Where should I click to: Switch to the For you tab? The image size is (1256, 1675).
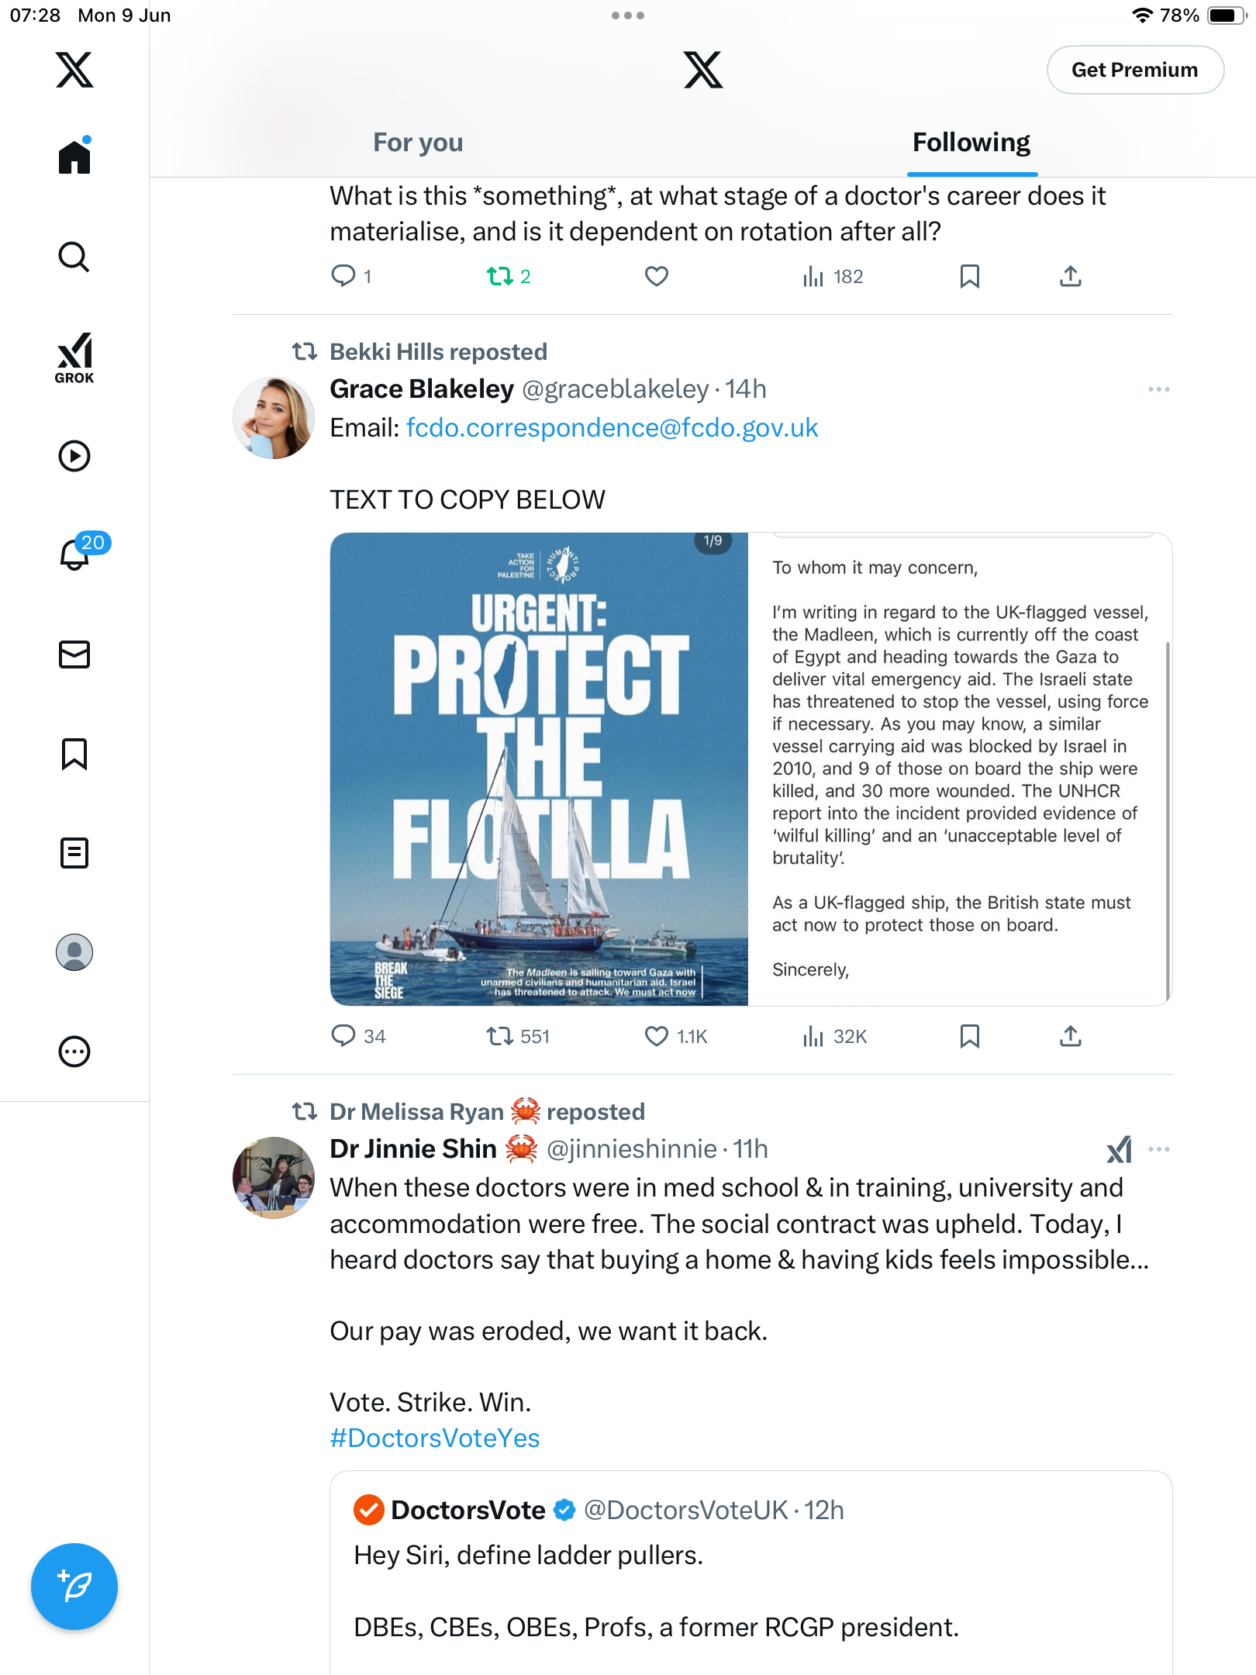418,143
